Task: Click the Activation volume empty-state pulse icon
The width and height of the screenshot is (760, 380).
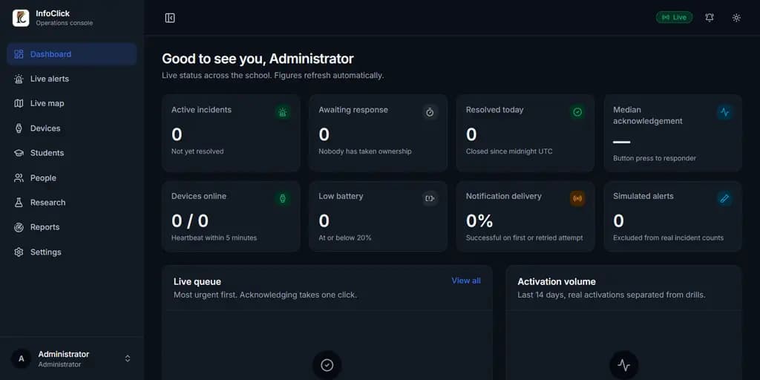Action: [x=623, y=365]
